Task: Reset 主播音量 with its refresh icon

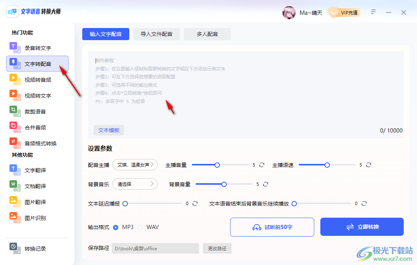Action: coord(262,165)
